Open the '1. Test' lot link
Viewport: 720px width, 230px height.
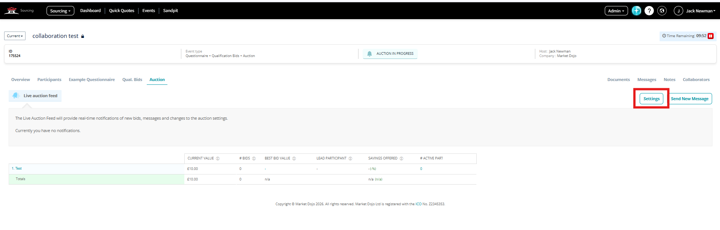[17, 168]
